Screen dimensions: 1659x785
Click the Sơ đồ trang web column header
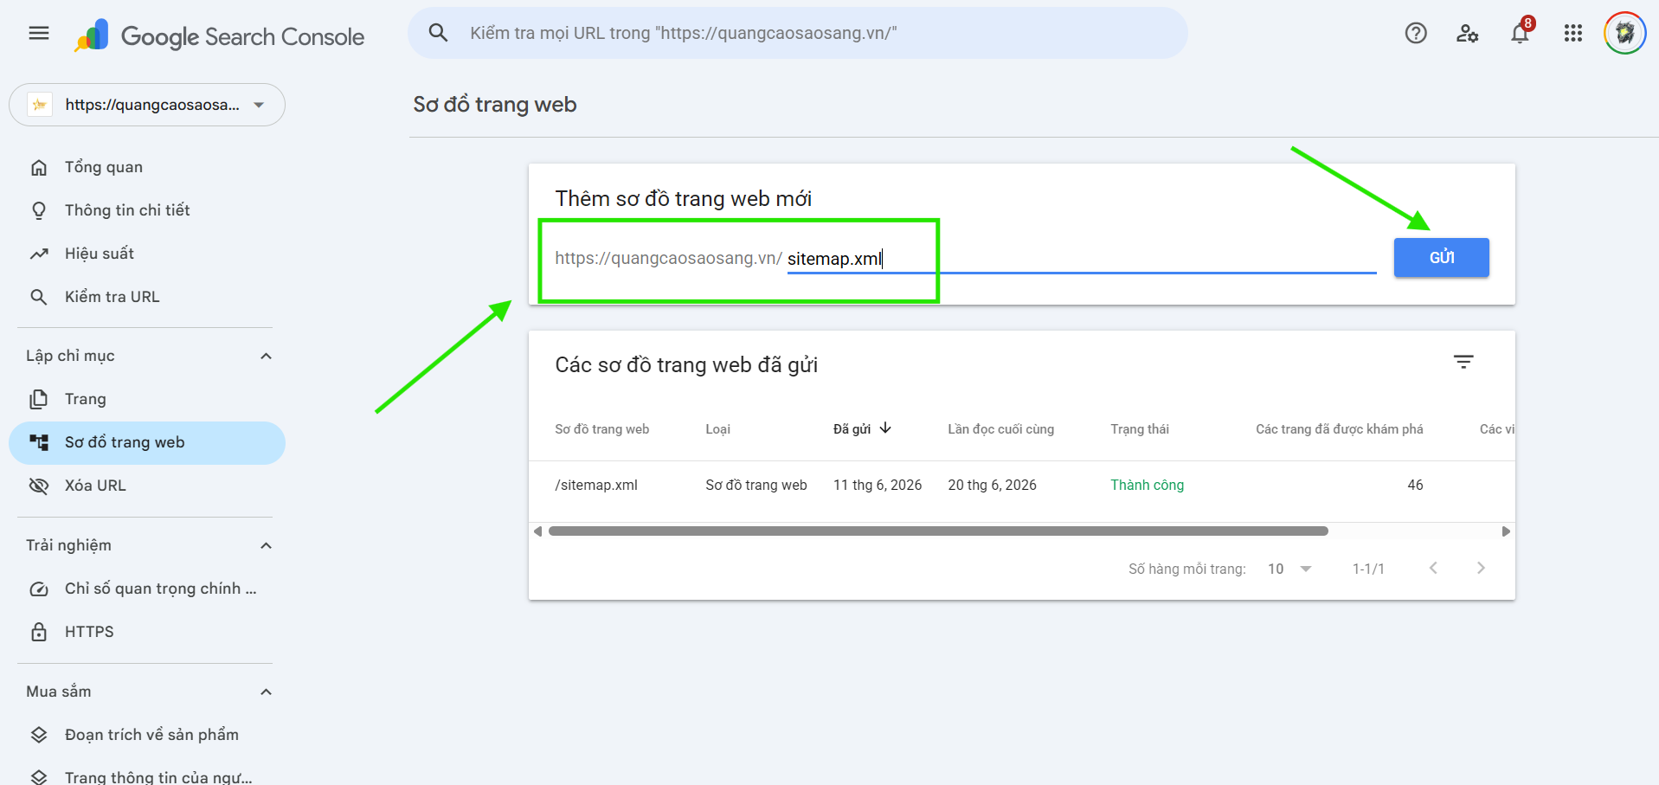pos(601,429)
